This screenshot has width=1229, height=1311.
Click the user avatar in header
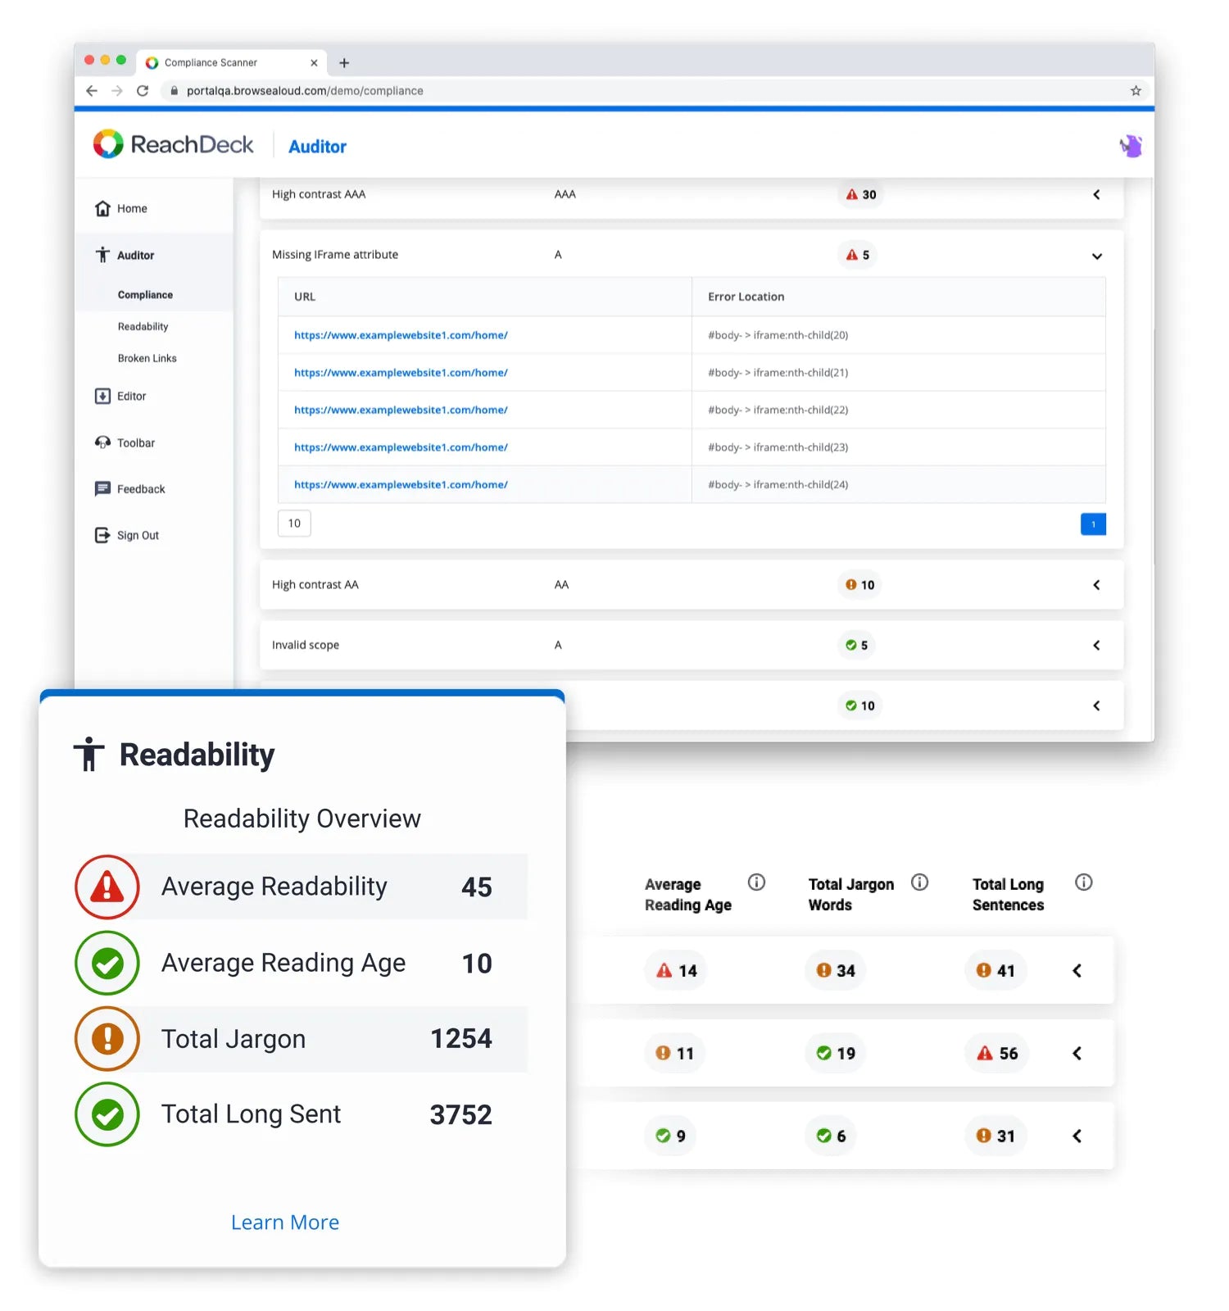coord(1131,147)
